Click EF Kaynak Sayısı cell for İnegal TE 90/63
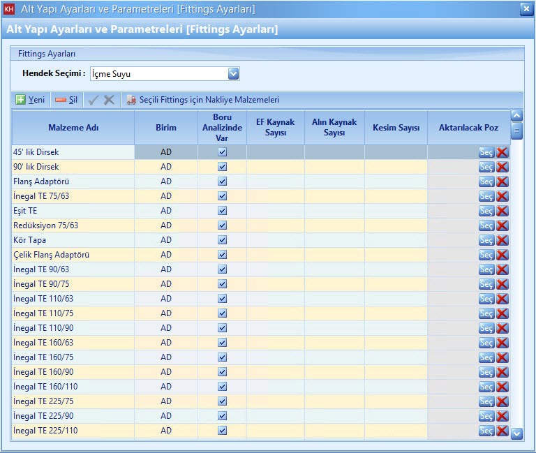536x453 pixels. click(275, 269)
